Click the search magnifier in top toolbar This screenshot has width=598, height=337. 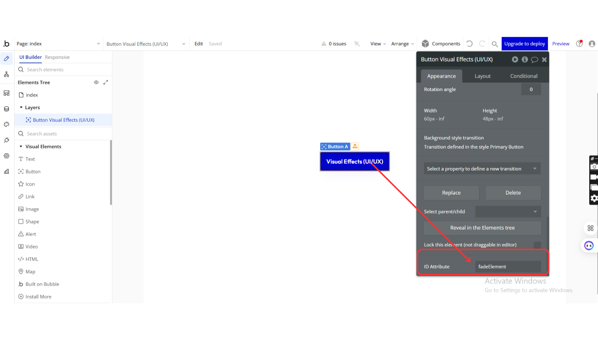click(x=494, y=44)
